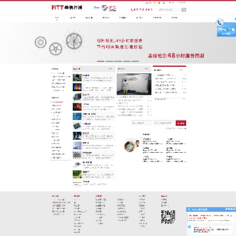Open the red and black thumbnail article

coord(77,107)
